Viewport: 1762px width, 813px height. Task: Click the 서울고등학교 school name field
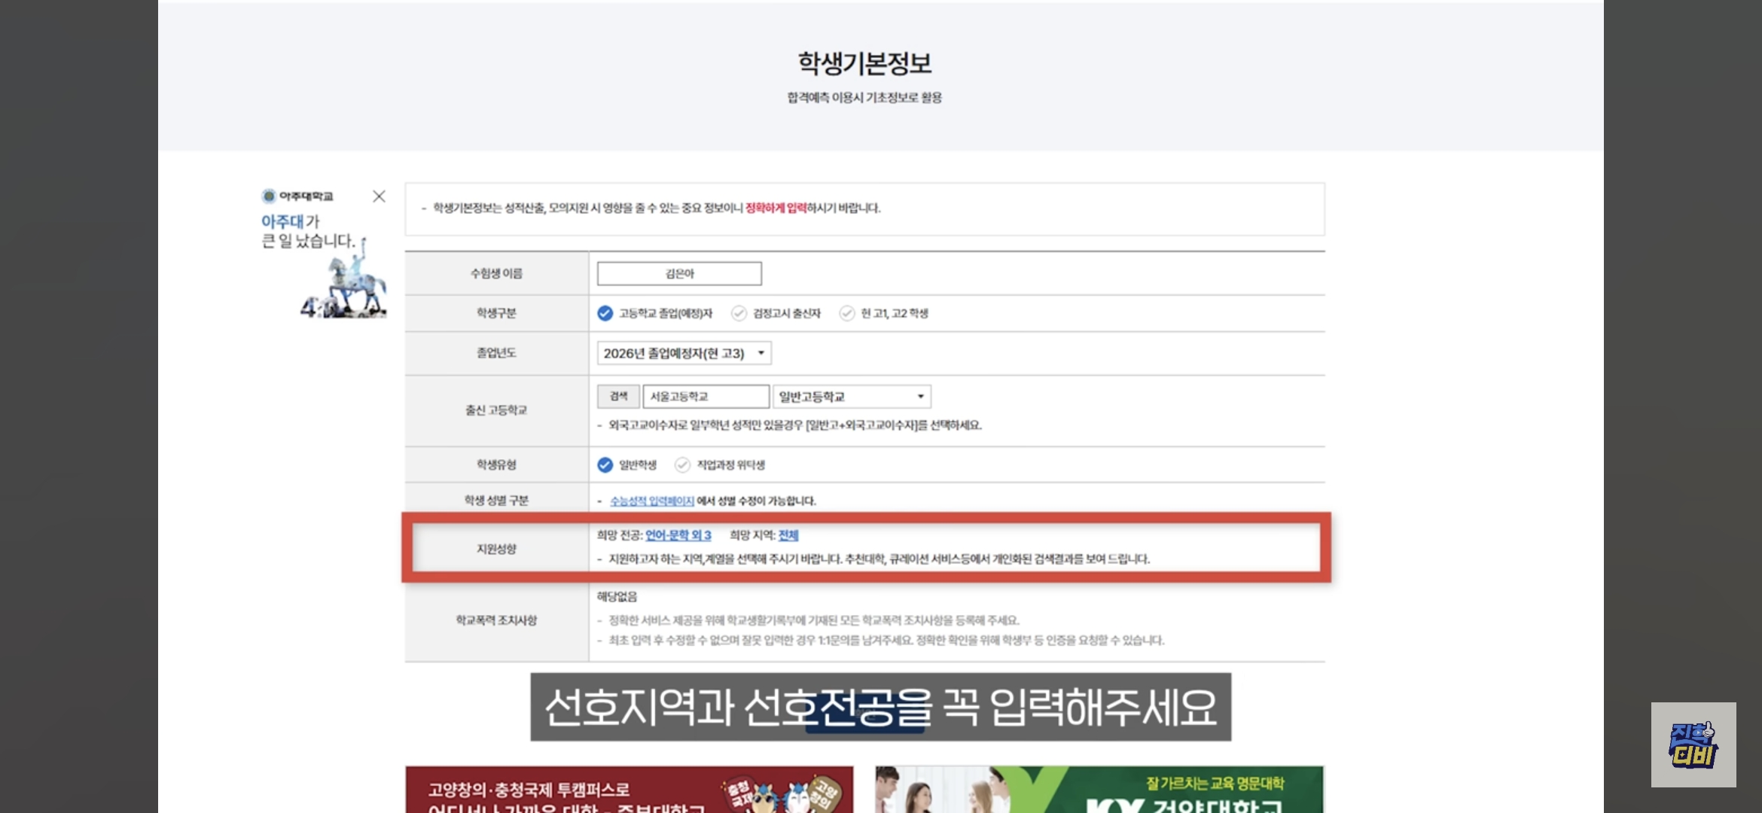tap(706, 397)
